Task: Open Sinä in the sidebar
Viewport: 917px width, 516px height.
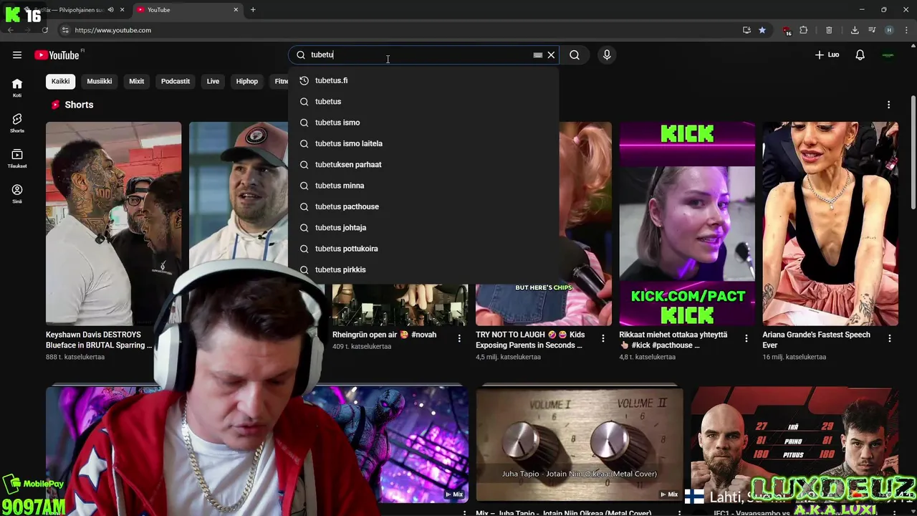Action: pyautogui.click(x=17, y=193)
